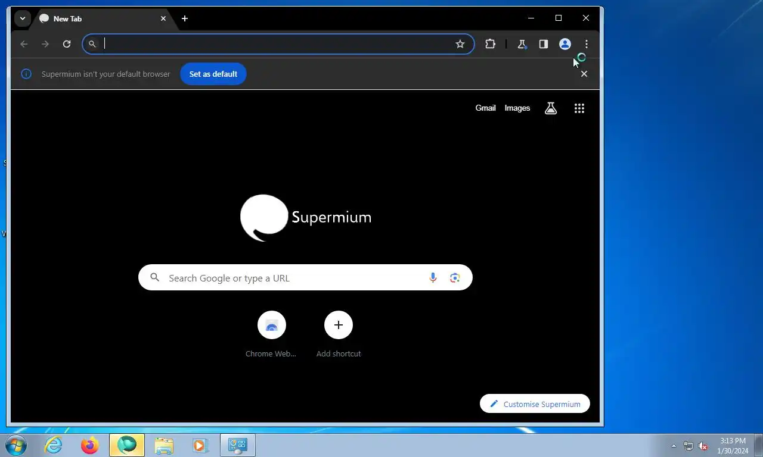The width and height of the screenshot is (763, 457).
Task: Click the Set as default button
Action: (x=213, y=74)
